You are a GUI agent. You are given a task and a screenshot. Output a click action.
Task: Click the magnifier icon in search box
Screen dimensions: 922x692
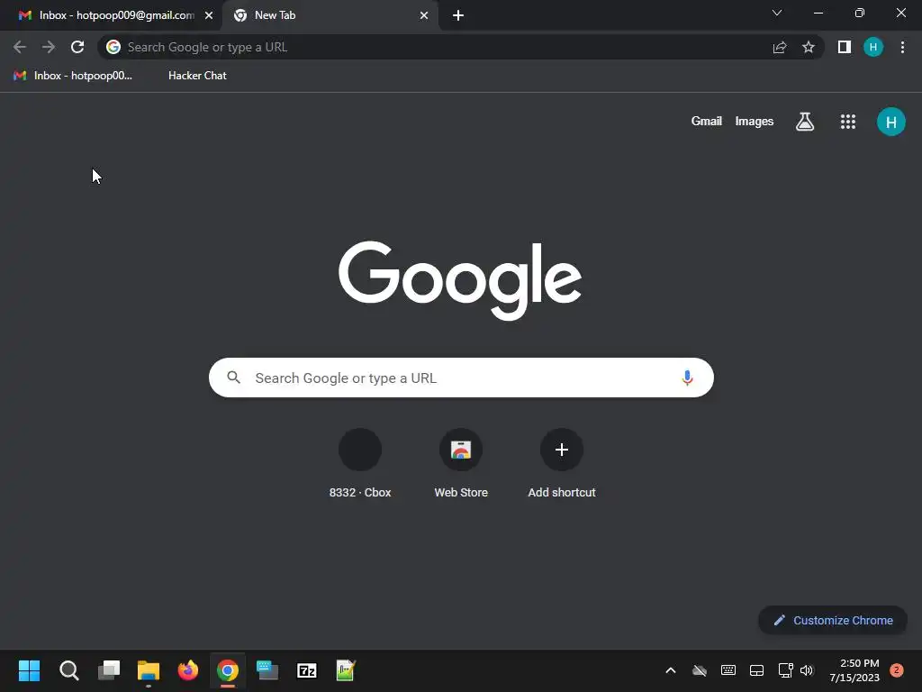[x=234, y=378]
